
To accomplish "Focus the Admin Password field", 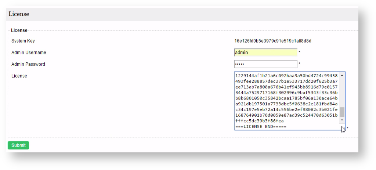I will point(265,64).
